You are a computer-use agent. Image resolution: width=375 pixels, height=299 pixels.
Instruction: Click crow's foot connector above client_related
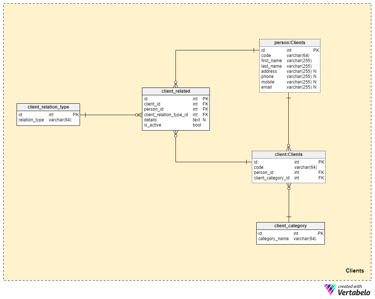tap(176, 84)
